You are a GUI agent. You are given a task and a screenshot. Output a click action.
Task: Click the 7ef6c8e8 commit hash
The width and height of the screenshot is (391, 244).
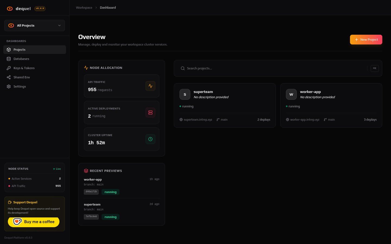coord(91,217)
